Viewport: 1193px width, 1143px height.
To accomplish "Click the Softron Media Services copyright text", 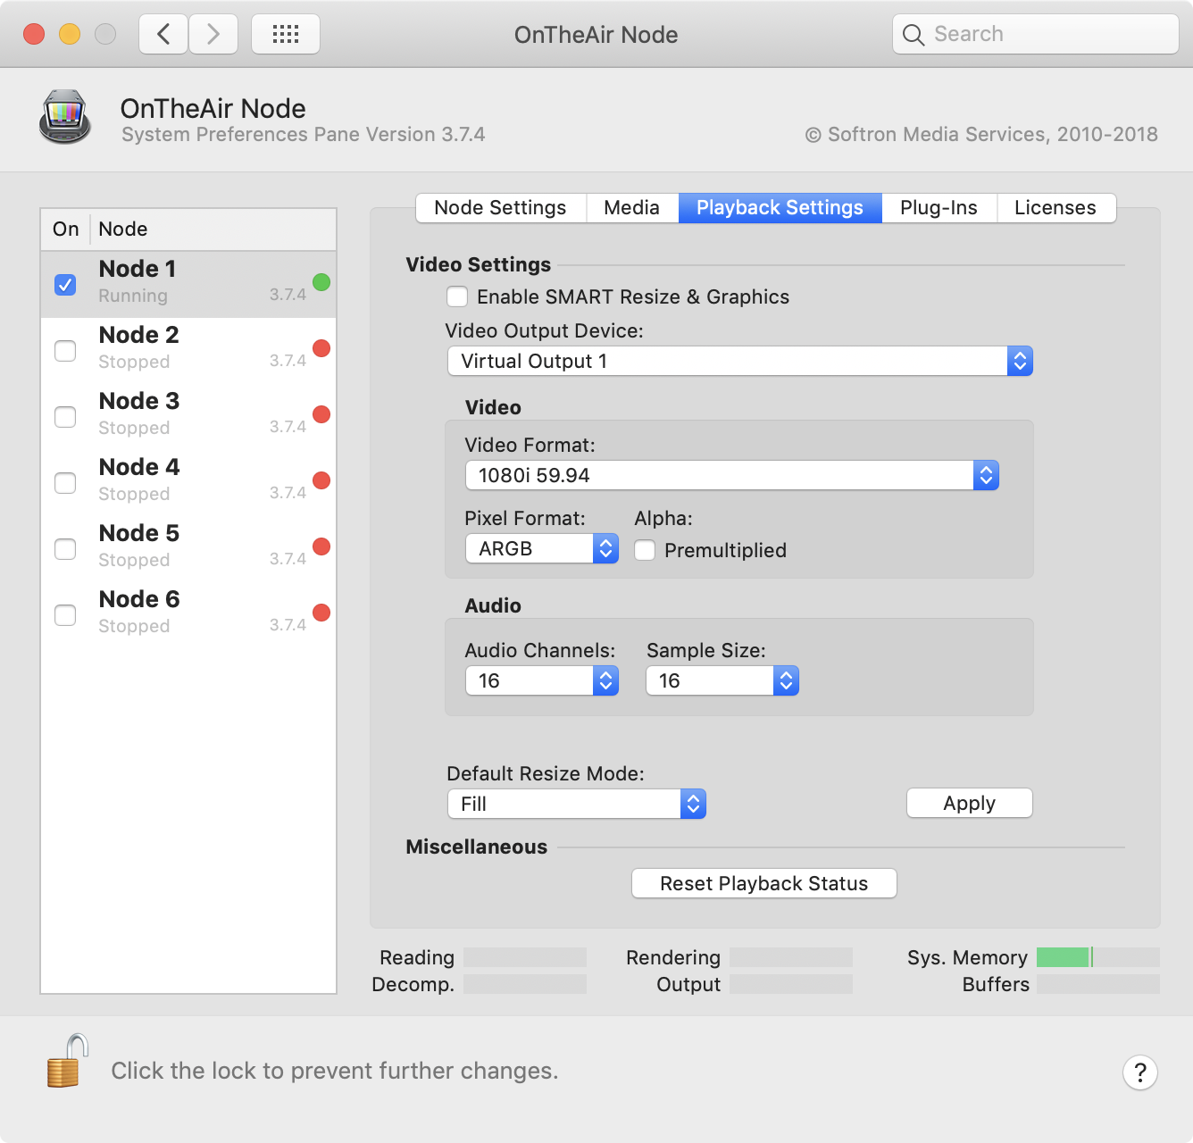I will pos(981,135).
